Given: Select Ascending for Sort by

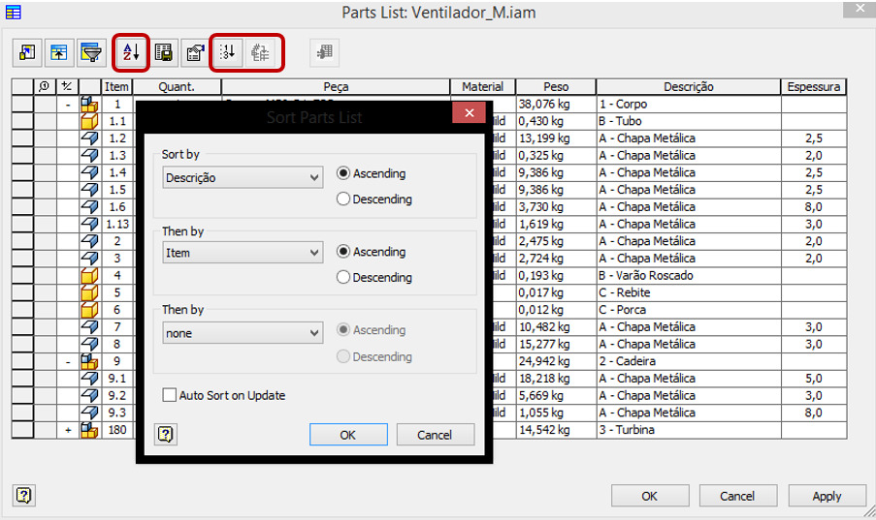Looking at the screenshot, I should coord(371,173).
